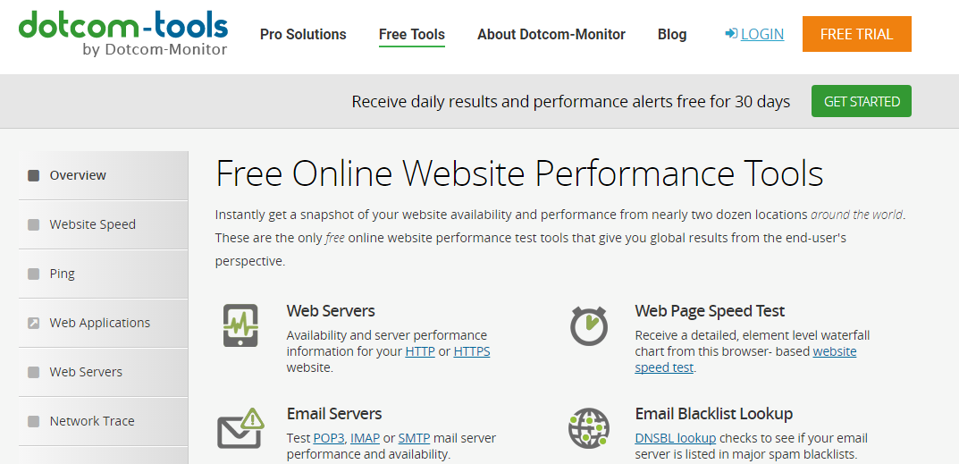The image size is (959, 464).
Task: Click the Email Servers envelope warning icon
Action: tap(240, 428)
